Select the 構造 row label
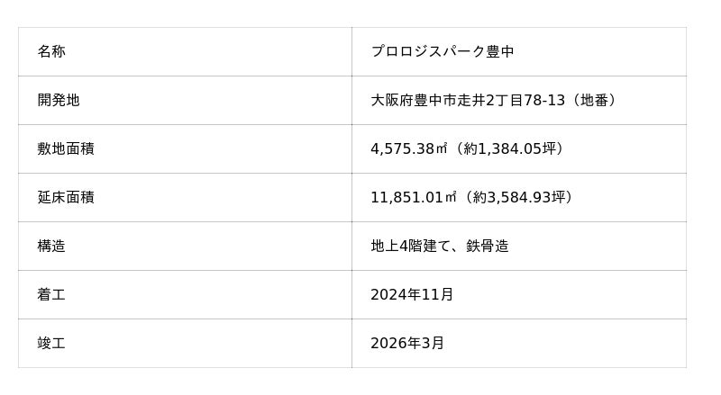 51,246
